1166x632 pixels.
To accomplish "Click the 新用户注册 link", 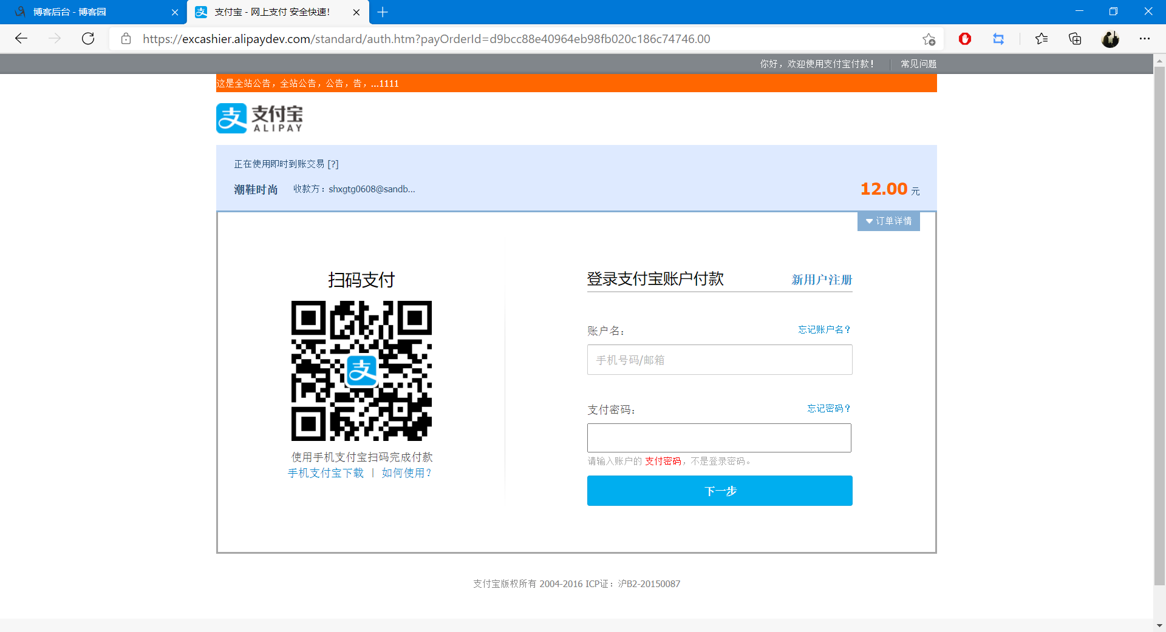I will (x=822, y=280).
